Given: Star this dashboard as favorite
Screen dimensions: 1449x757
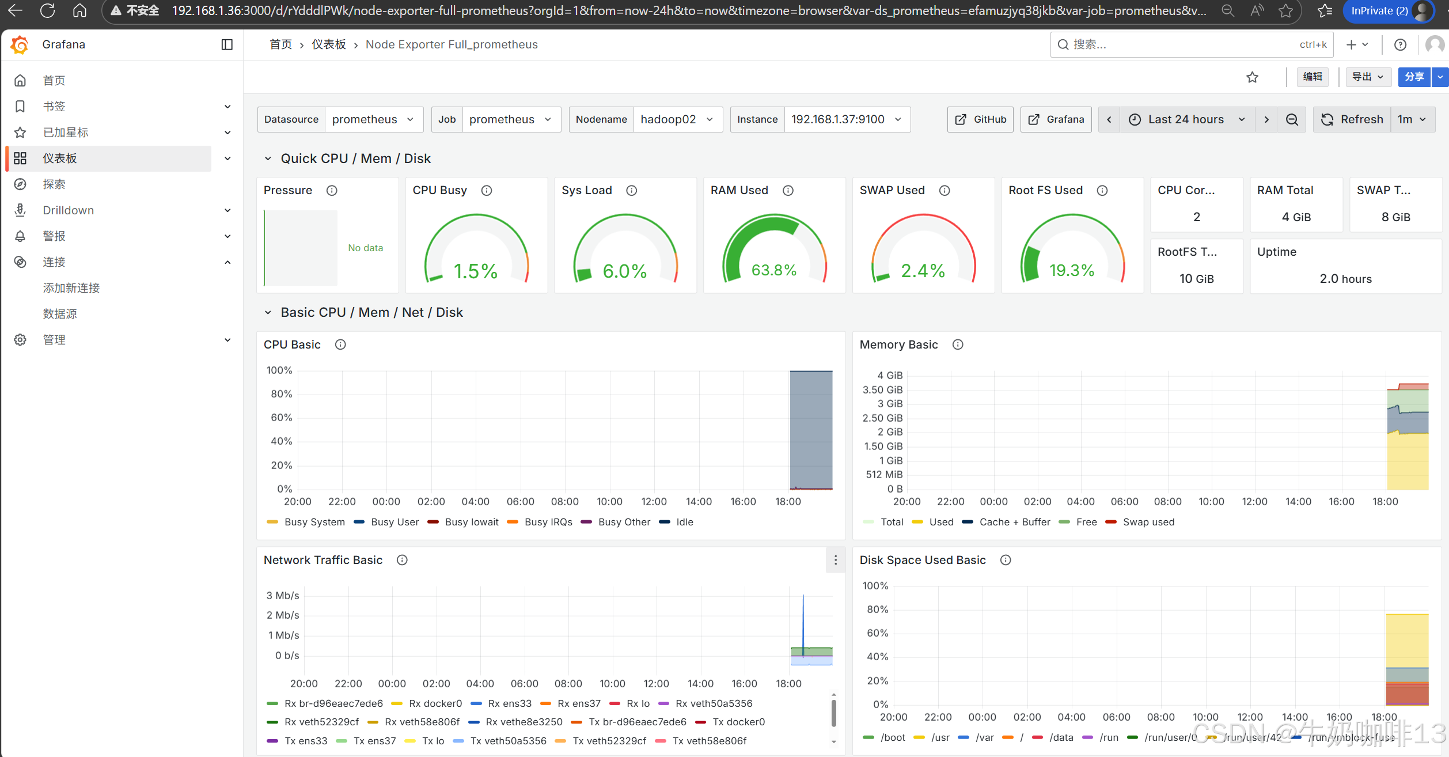Looking at the screenshot, I should [1252, 77].
